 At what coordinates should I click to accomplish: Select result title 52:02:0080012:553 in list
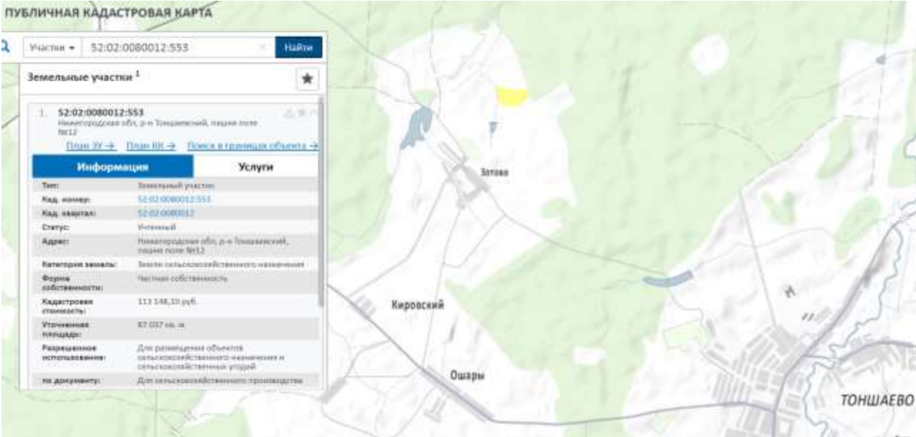point(101,112)
